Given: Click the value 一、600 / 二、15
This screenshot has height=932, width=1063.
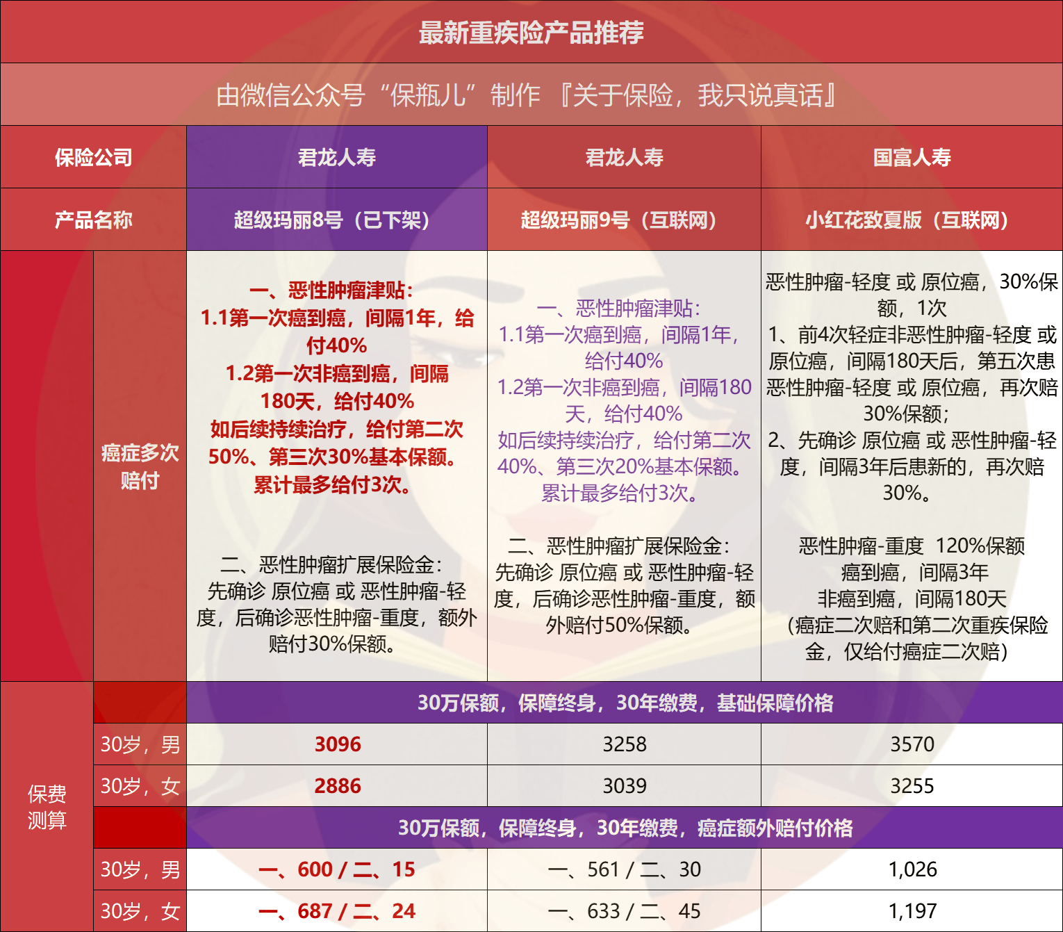Looking at the screenshot, I should pyautogui.click(x=337, y=869).
